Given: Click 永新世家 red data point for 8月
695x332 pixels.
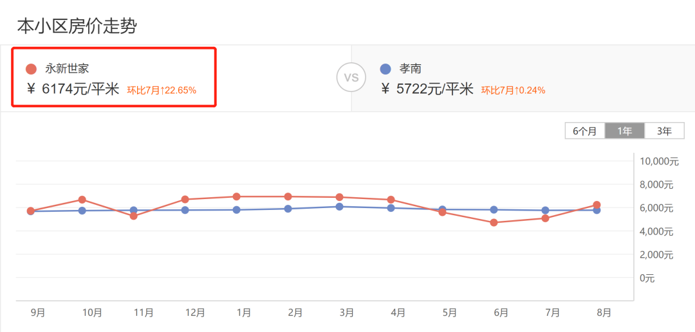Looking at the screenshot, I should 597,205.
